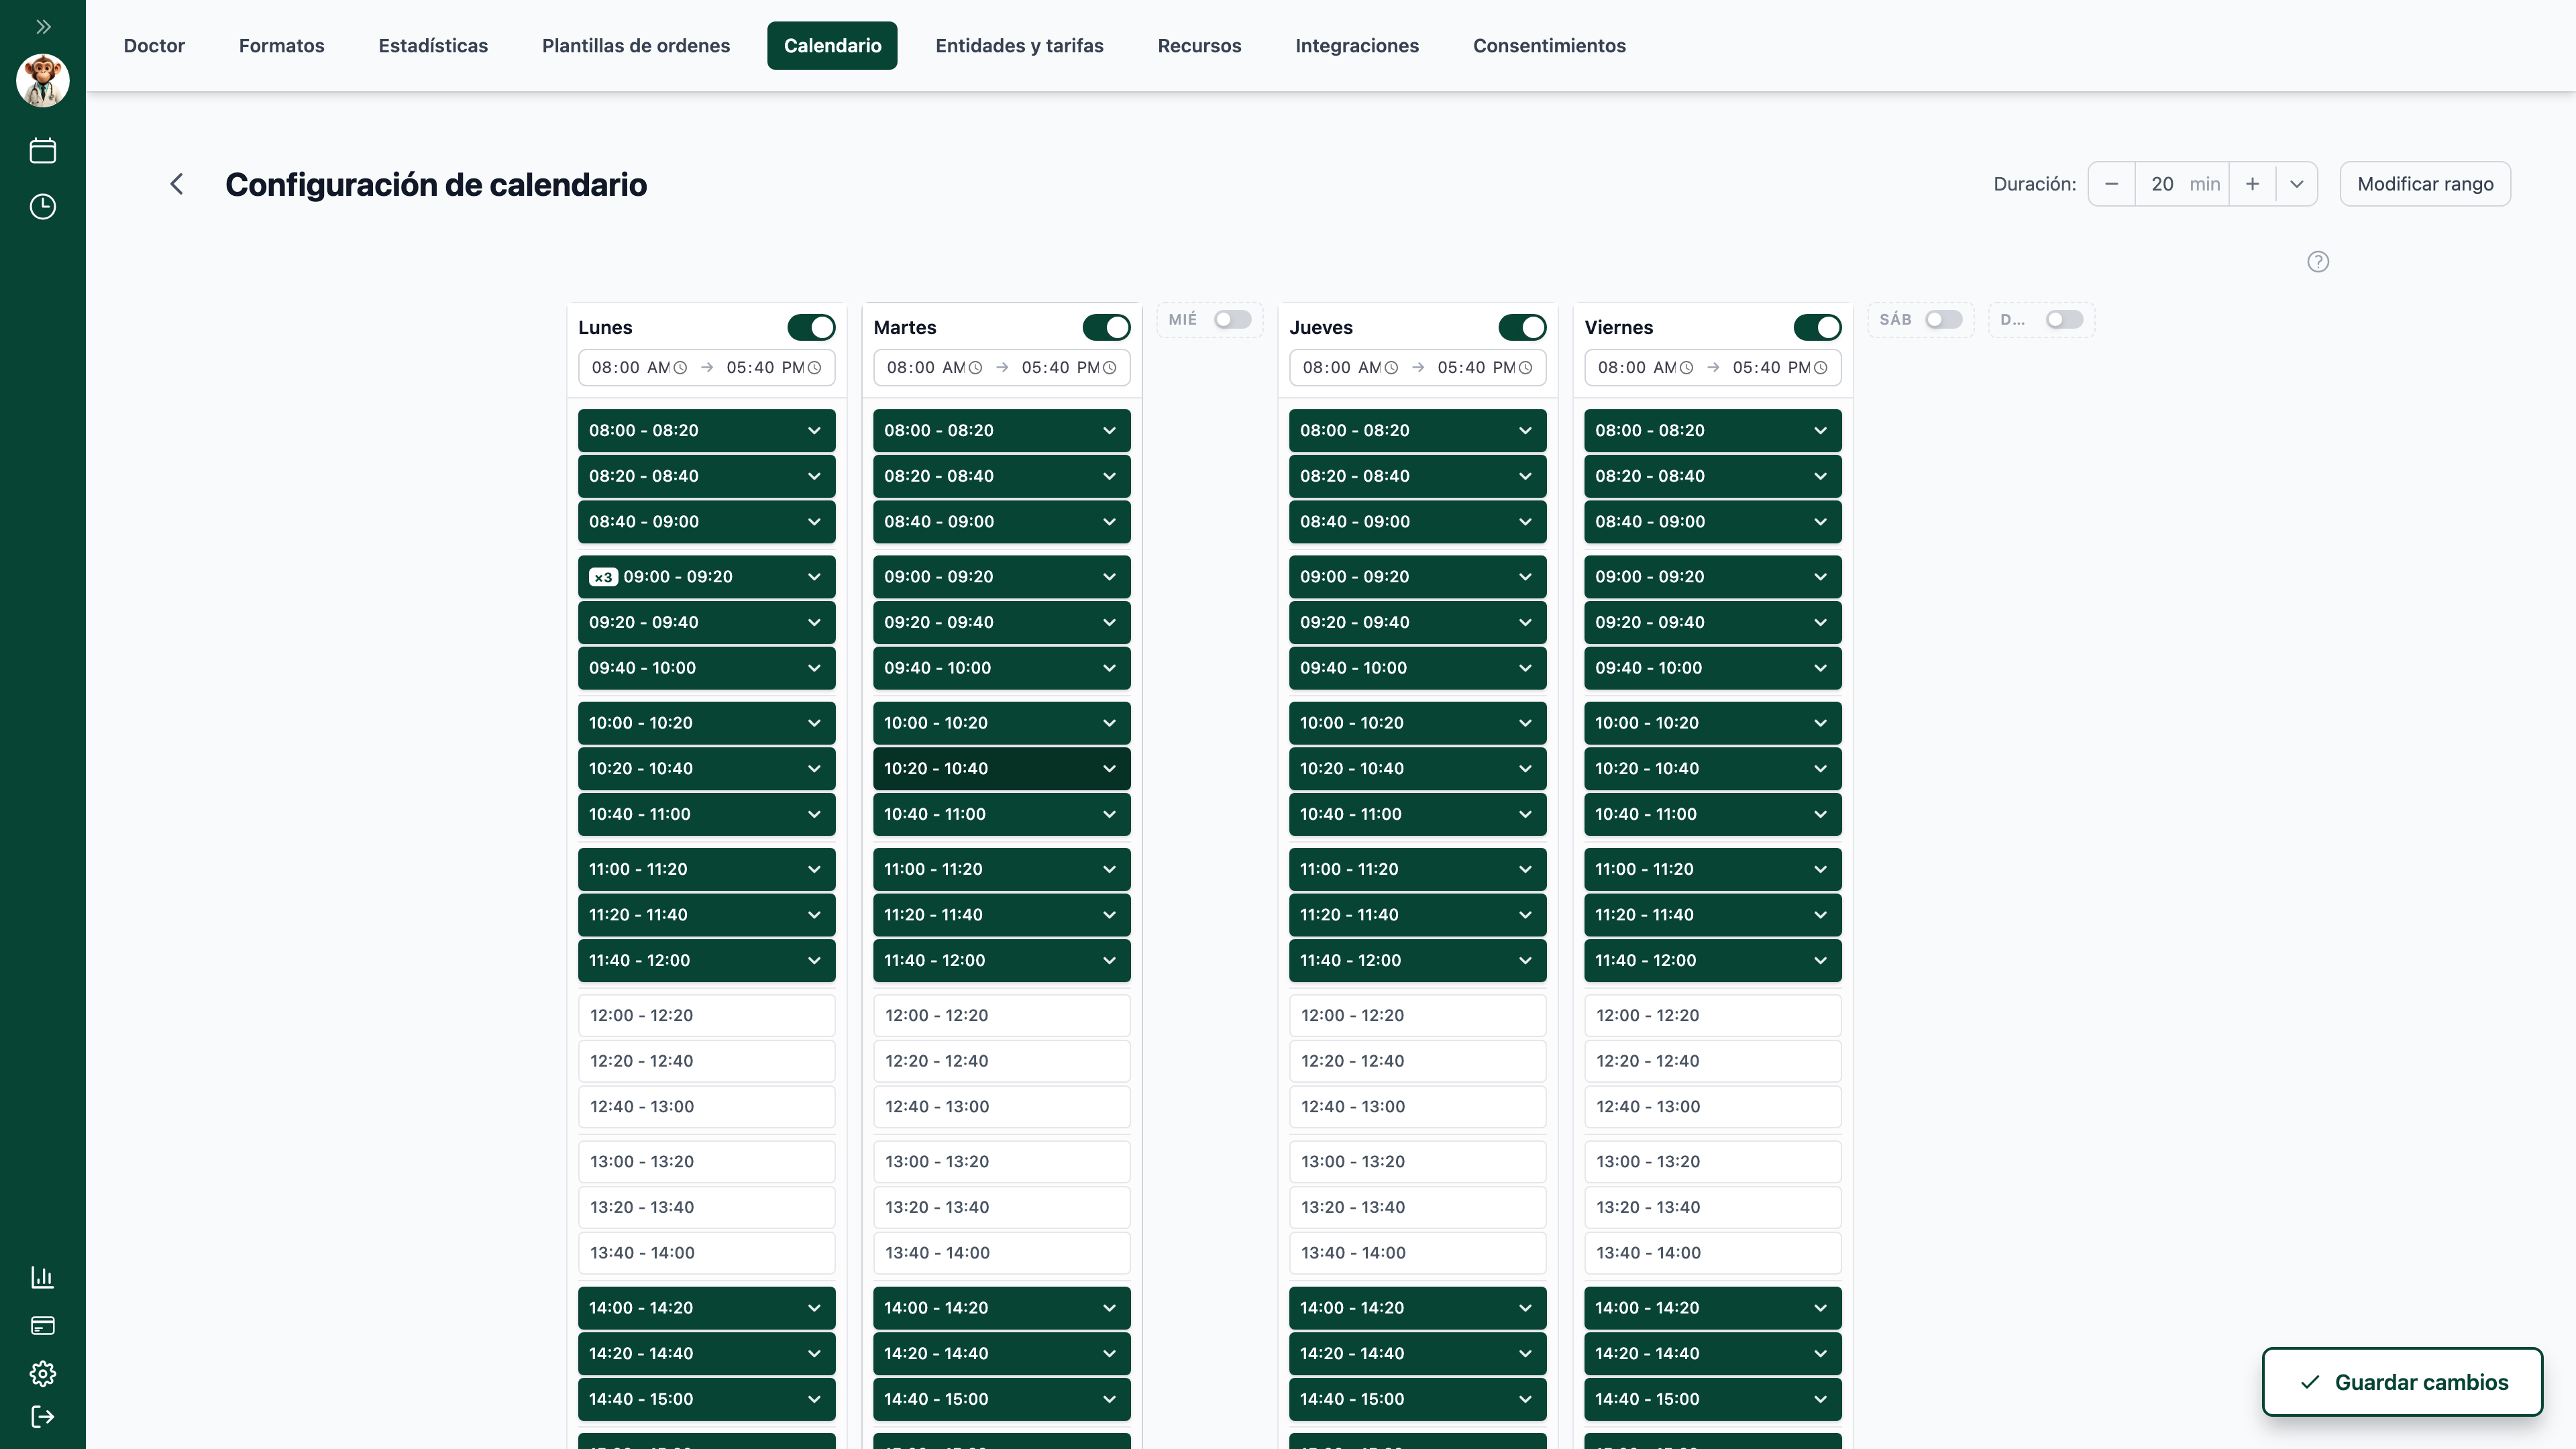Click clock icon beside Lunes 05:40 PM
Viewport: 2576px width, 1449px height.
tap(814, 368)
